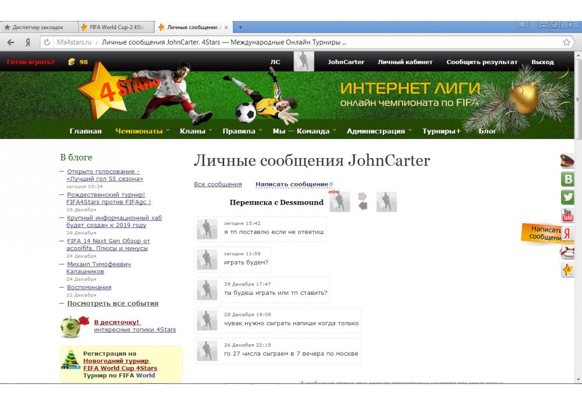This screenshot has width=582, height=407.
Task: Click Сообщить результат in top bar
Action: pos(481,62)
